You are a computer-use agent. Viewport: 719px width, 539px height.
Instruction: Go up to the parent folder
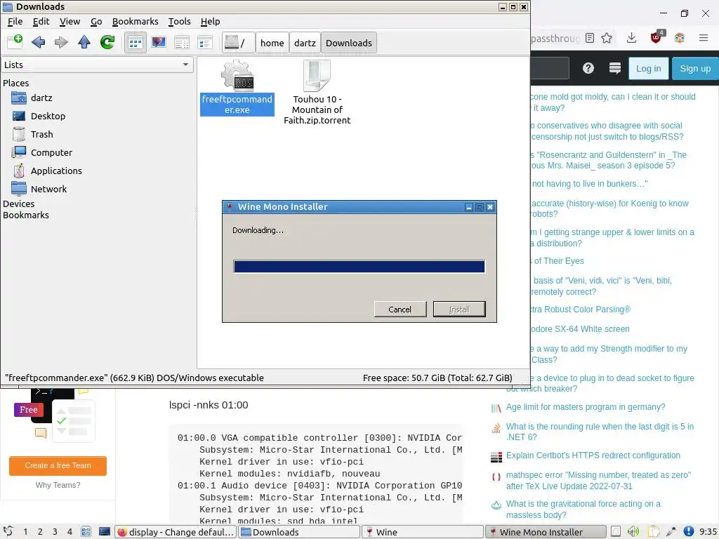(84, 43)
